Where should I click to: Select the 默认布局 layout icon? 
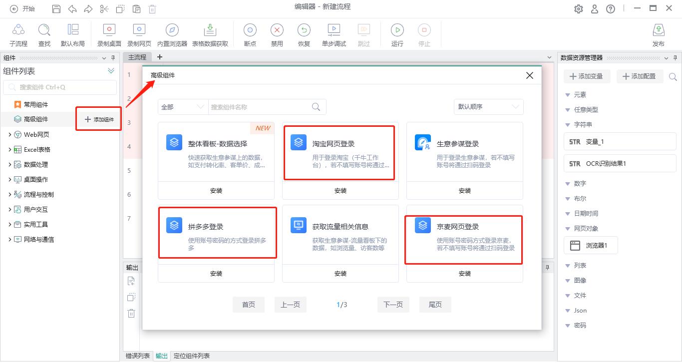(73, 30)
